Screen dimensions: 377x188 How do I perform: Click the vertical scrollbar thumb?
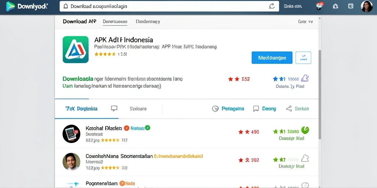coord(320,94)
